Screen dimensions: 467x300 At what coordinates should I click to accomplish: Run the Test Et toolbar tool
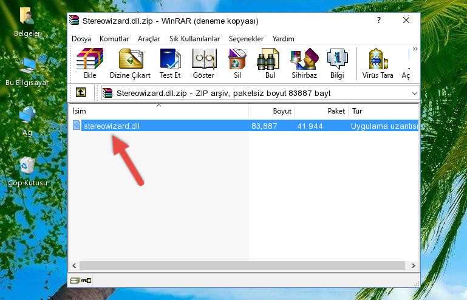170,63
